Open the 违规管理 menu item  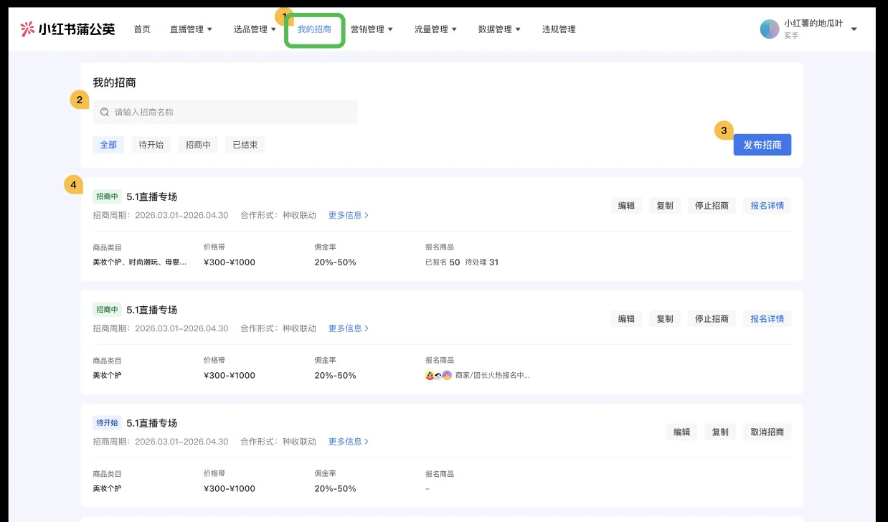[x=559, y=29]
